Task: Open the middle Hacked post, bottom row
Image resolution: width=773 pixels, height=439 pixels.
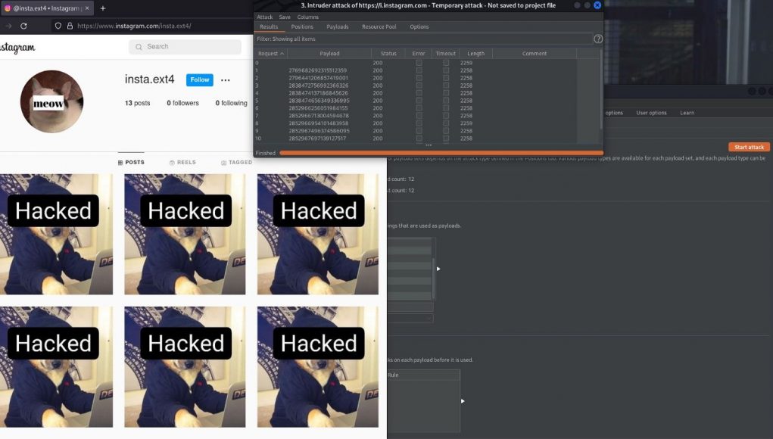Action: pyautogui.click(x=185, y=367)
